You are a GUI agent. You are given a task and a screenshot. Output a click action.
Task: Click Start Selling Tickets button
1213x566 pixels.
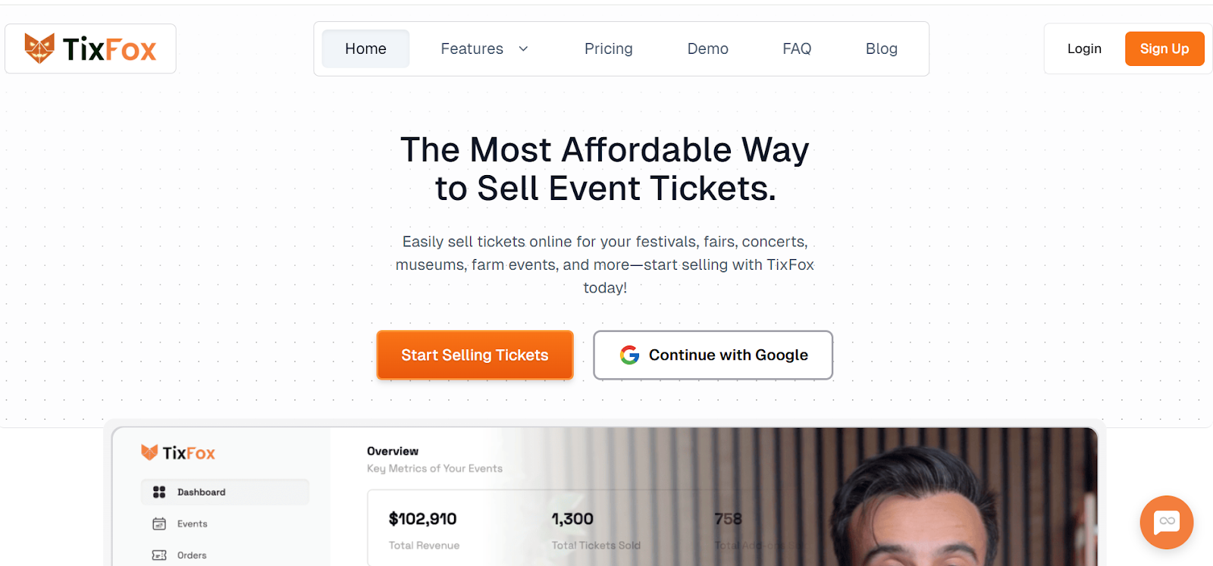tap(475, 355)
